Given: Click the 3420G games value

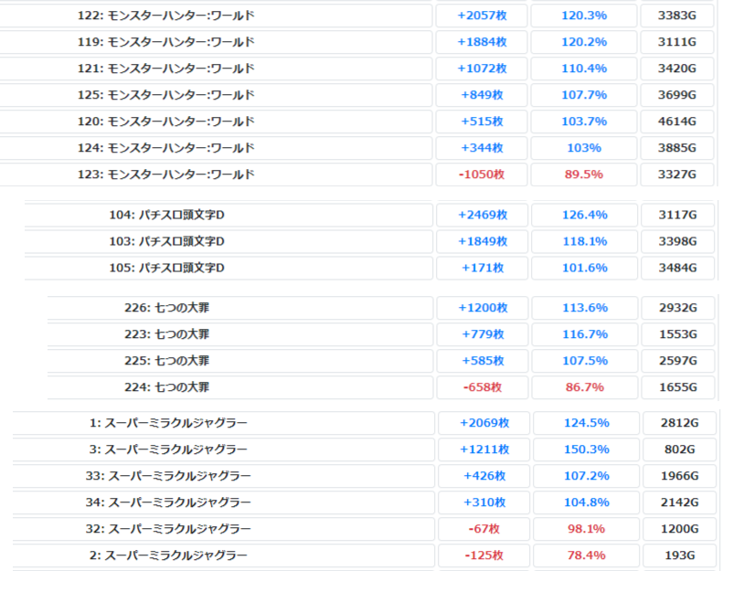Looking at the screenshot, I should pyautogui.click(x=677, y=69).
